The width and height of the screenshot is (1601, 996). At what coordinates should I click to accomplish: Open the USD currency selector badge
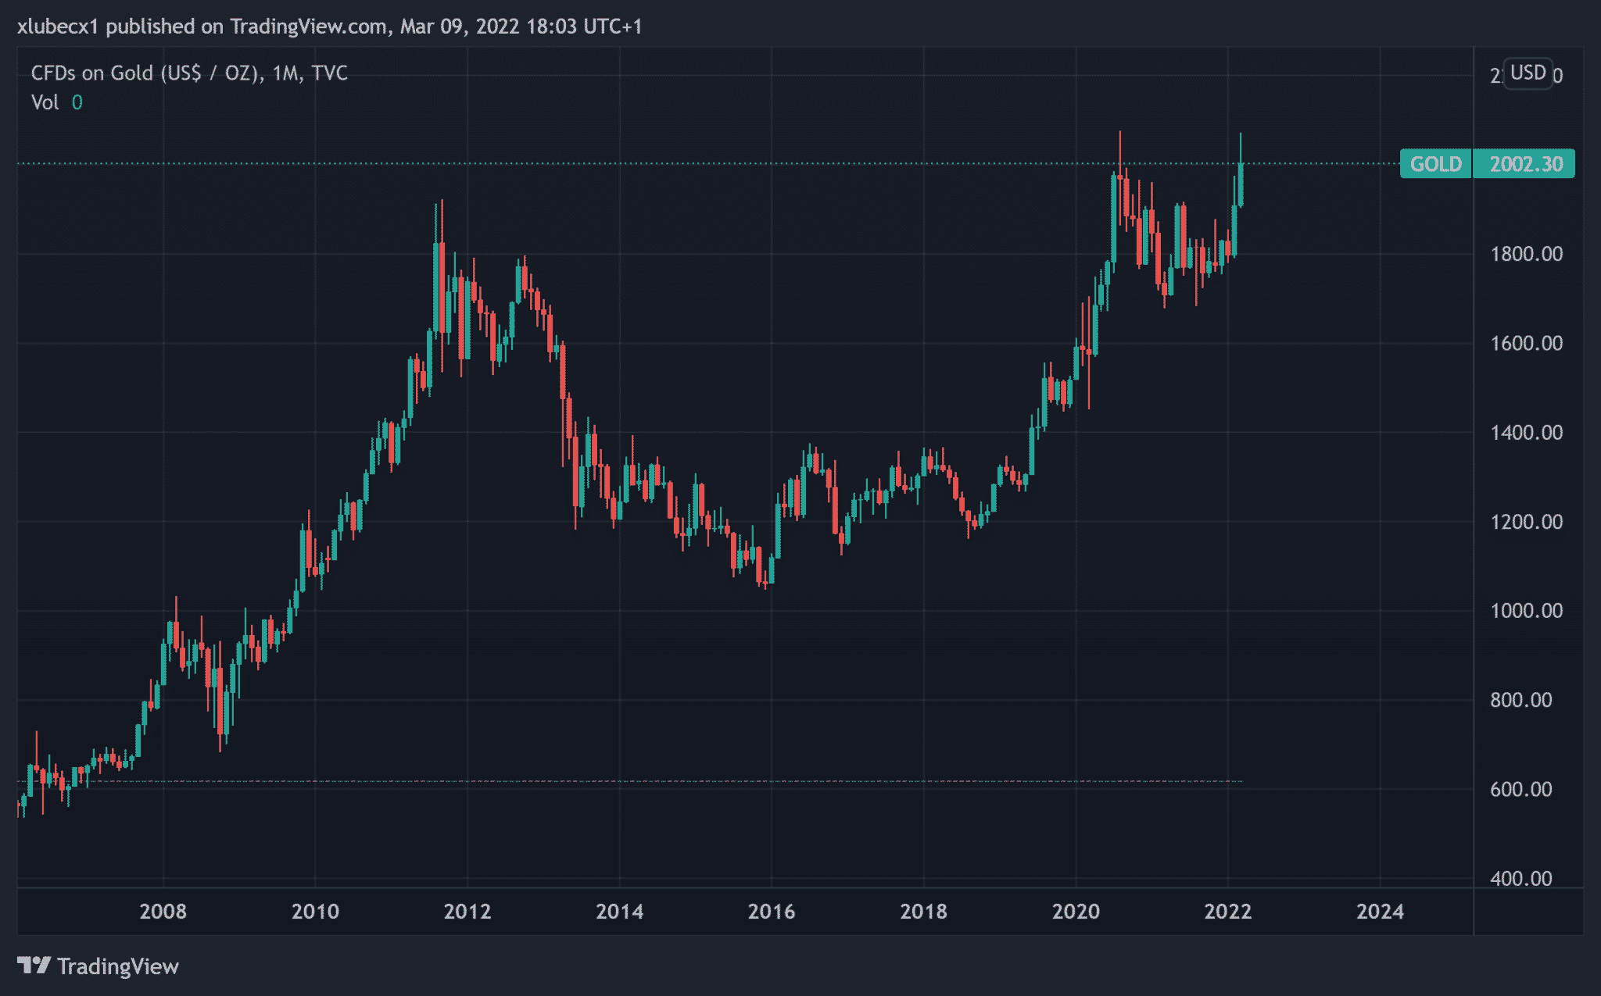click(1528, 73)
